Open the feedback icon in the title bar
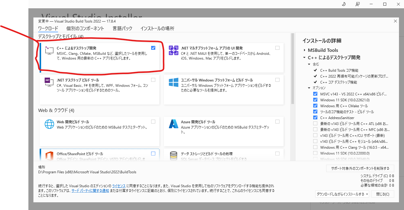This screenshot has height=210, width=404. [x=358, y=4]
